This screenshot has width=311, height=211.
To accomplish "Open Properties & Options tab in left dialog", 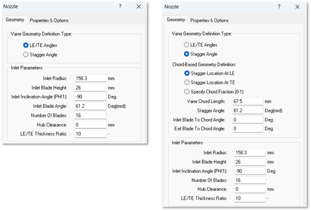I will (49, 20).
